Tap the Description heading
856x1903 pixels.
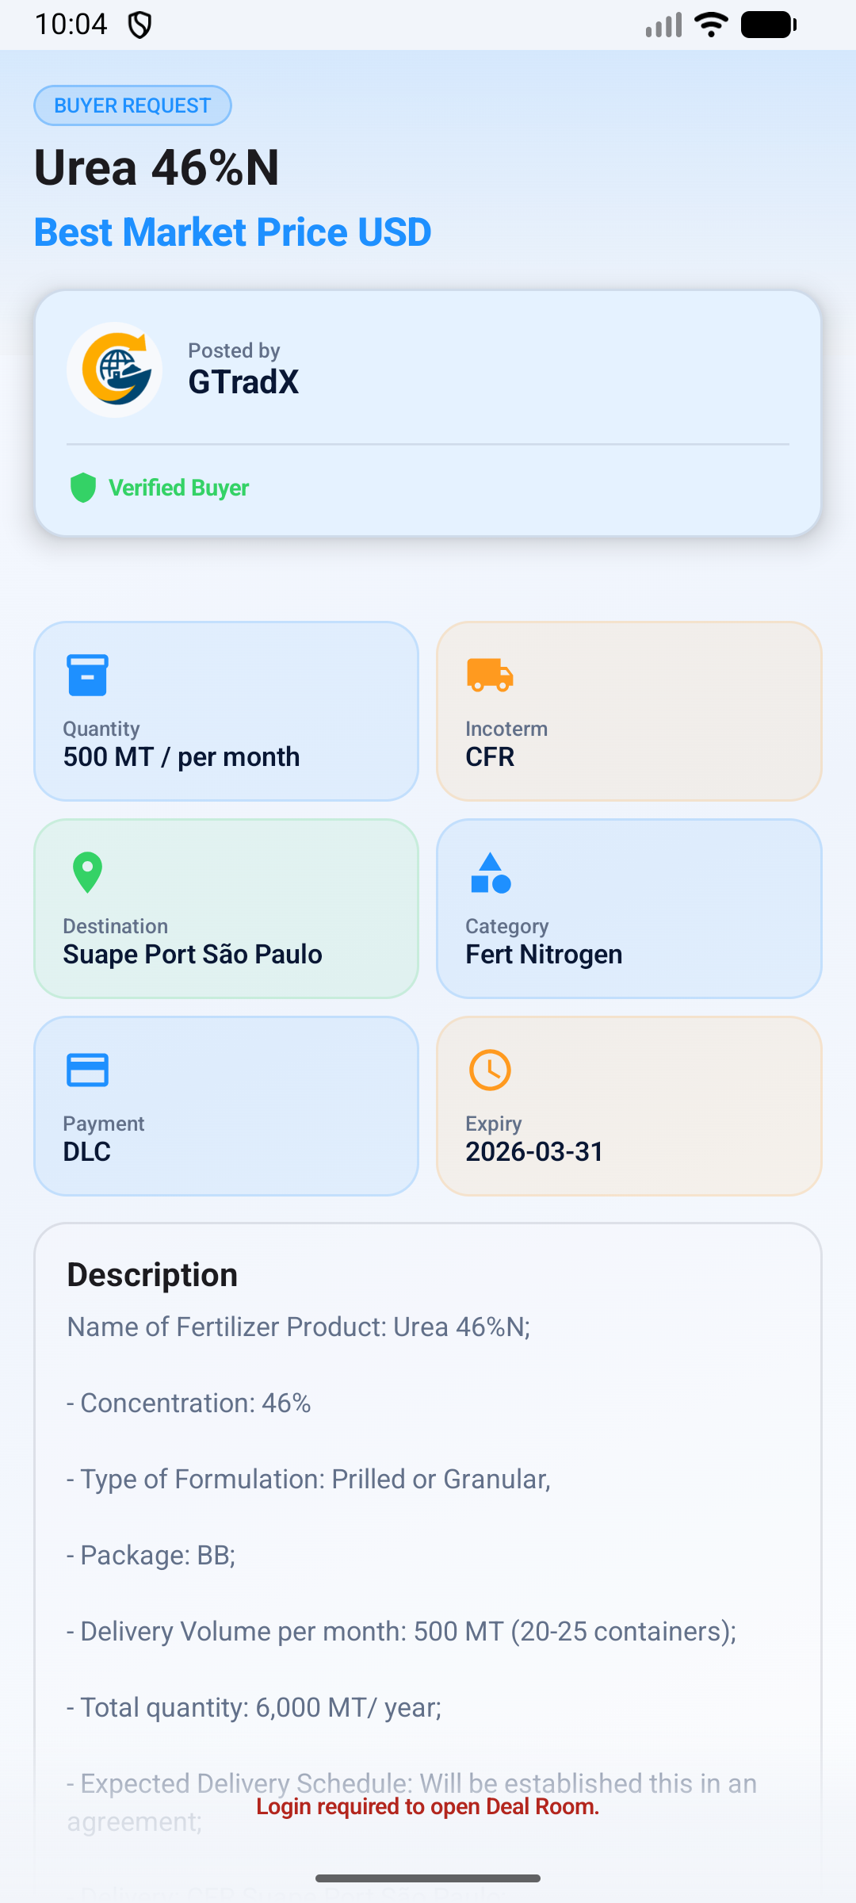(x=152, y=1275)
